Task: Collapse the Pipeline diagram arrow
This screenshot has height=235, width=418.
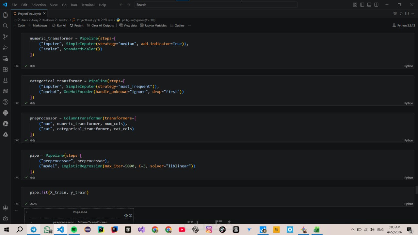Action: tap(27, 212)
